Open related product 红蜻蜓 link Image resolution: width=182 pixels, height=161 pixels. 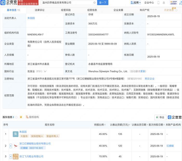point(170,146)
